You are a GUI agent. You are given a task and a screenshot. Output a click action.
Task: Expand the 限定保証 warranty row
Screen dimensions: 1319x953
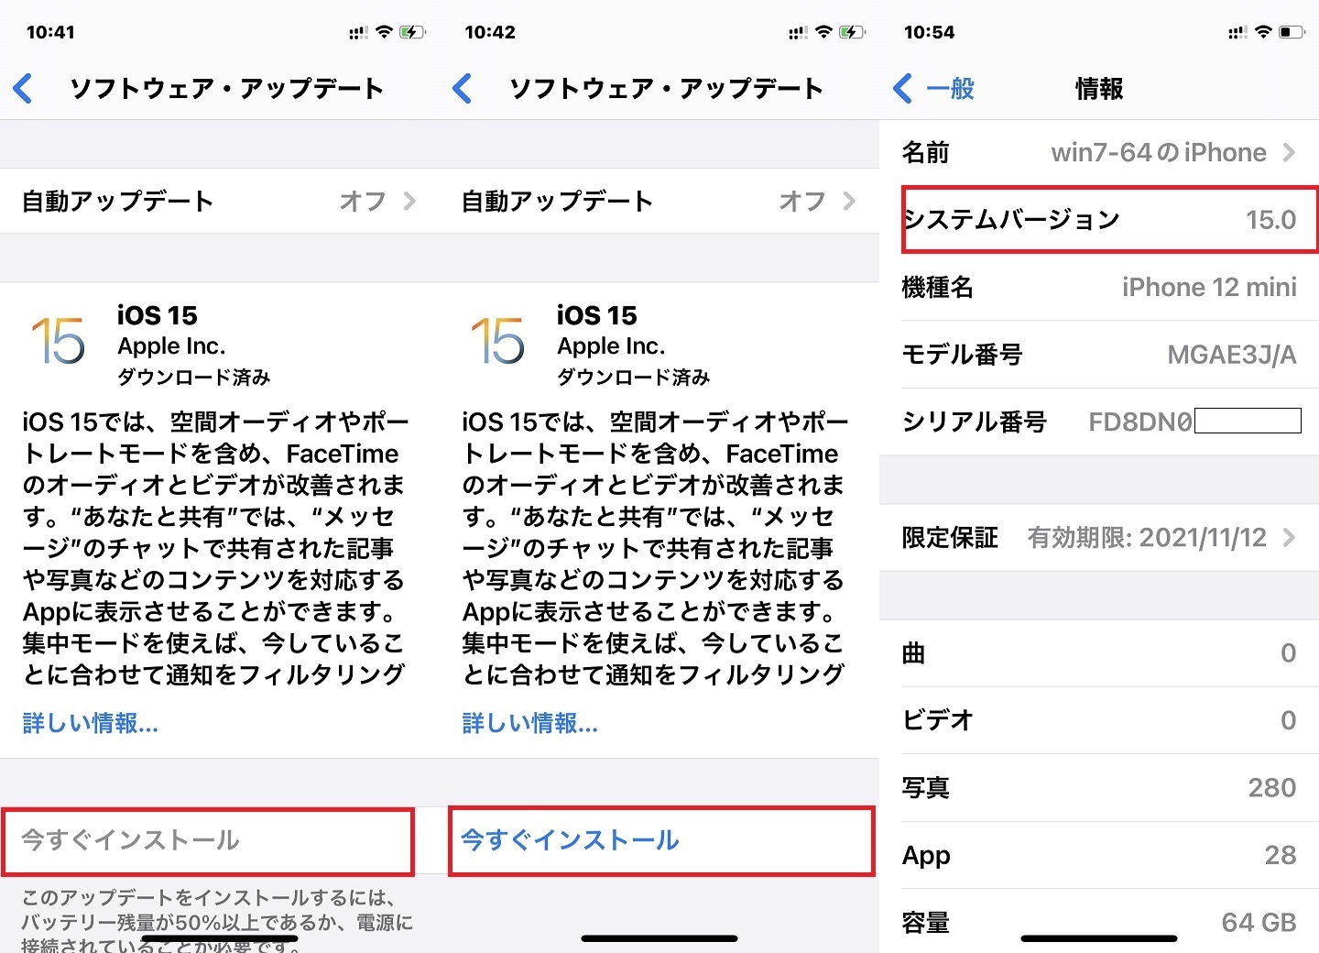(1098, 537)
